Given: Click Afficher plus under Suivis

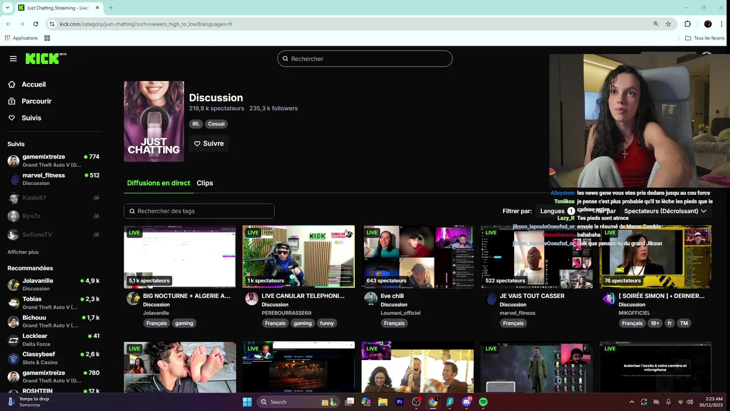Looking at the screenshot, I should pyautogui.click(x=23, y=252).
